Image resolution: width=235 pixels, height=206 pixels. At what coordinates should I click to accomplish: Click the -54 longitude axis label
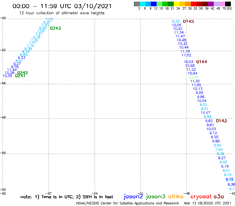[95, 193]
